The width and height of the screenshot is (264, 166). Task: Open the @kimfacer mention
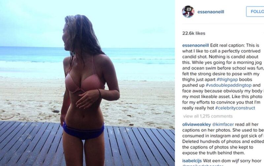[223, 124]
